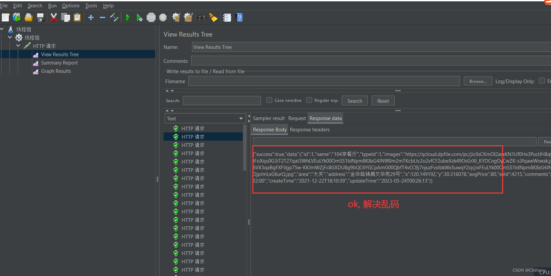Click the Shutdown test icon
This screenshot has height=276, width=551.
point(163,17)
